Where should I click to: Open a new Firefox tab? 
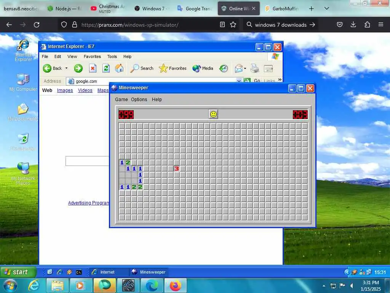coord(311,8)
